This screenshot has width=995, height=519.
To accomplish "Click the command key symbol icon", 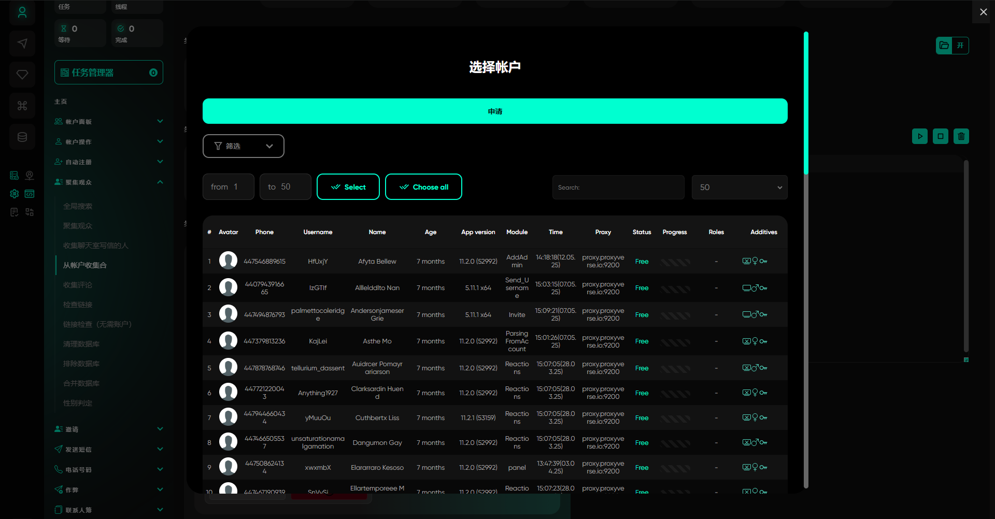I will click(22, 106).
